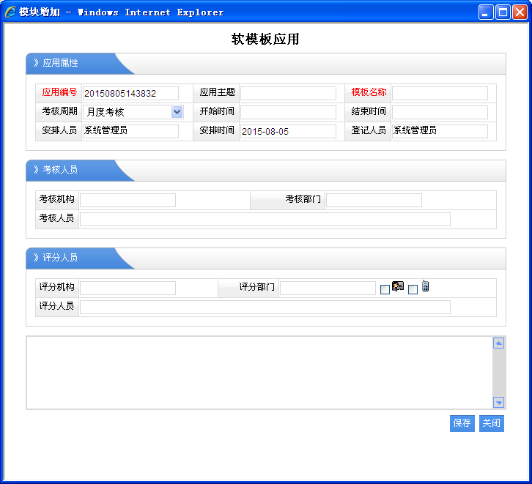
Task: Click the 保存 button
Action: pos(462,423)
